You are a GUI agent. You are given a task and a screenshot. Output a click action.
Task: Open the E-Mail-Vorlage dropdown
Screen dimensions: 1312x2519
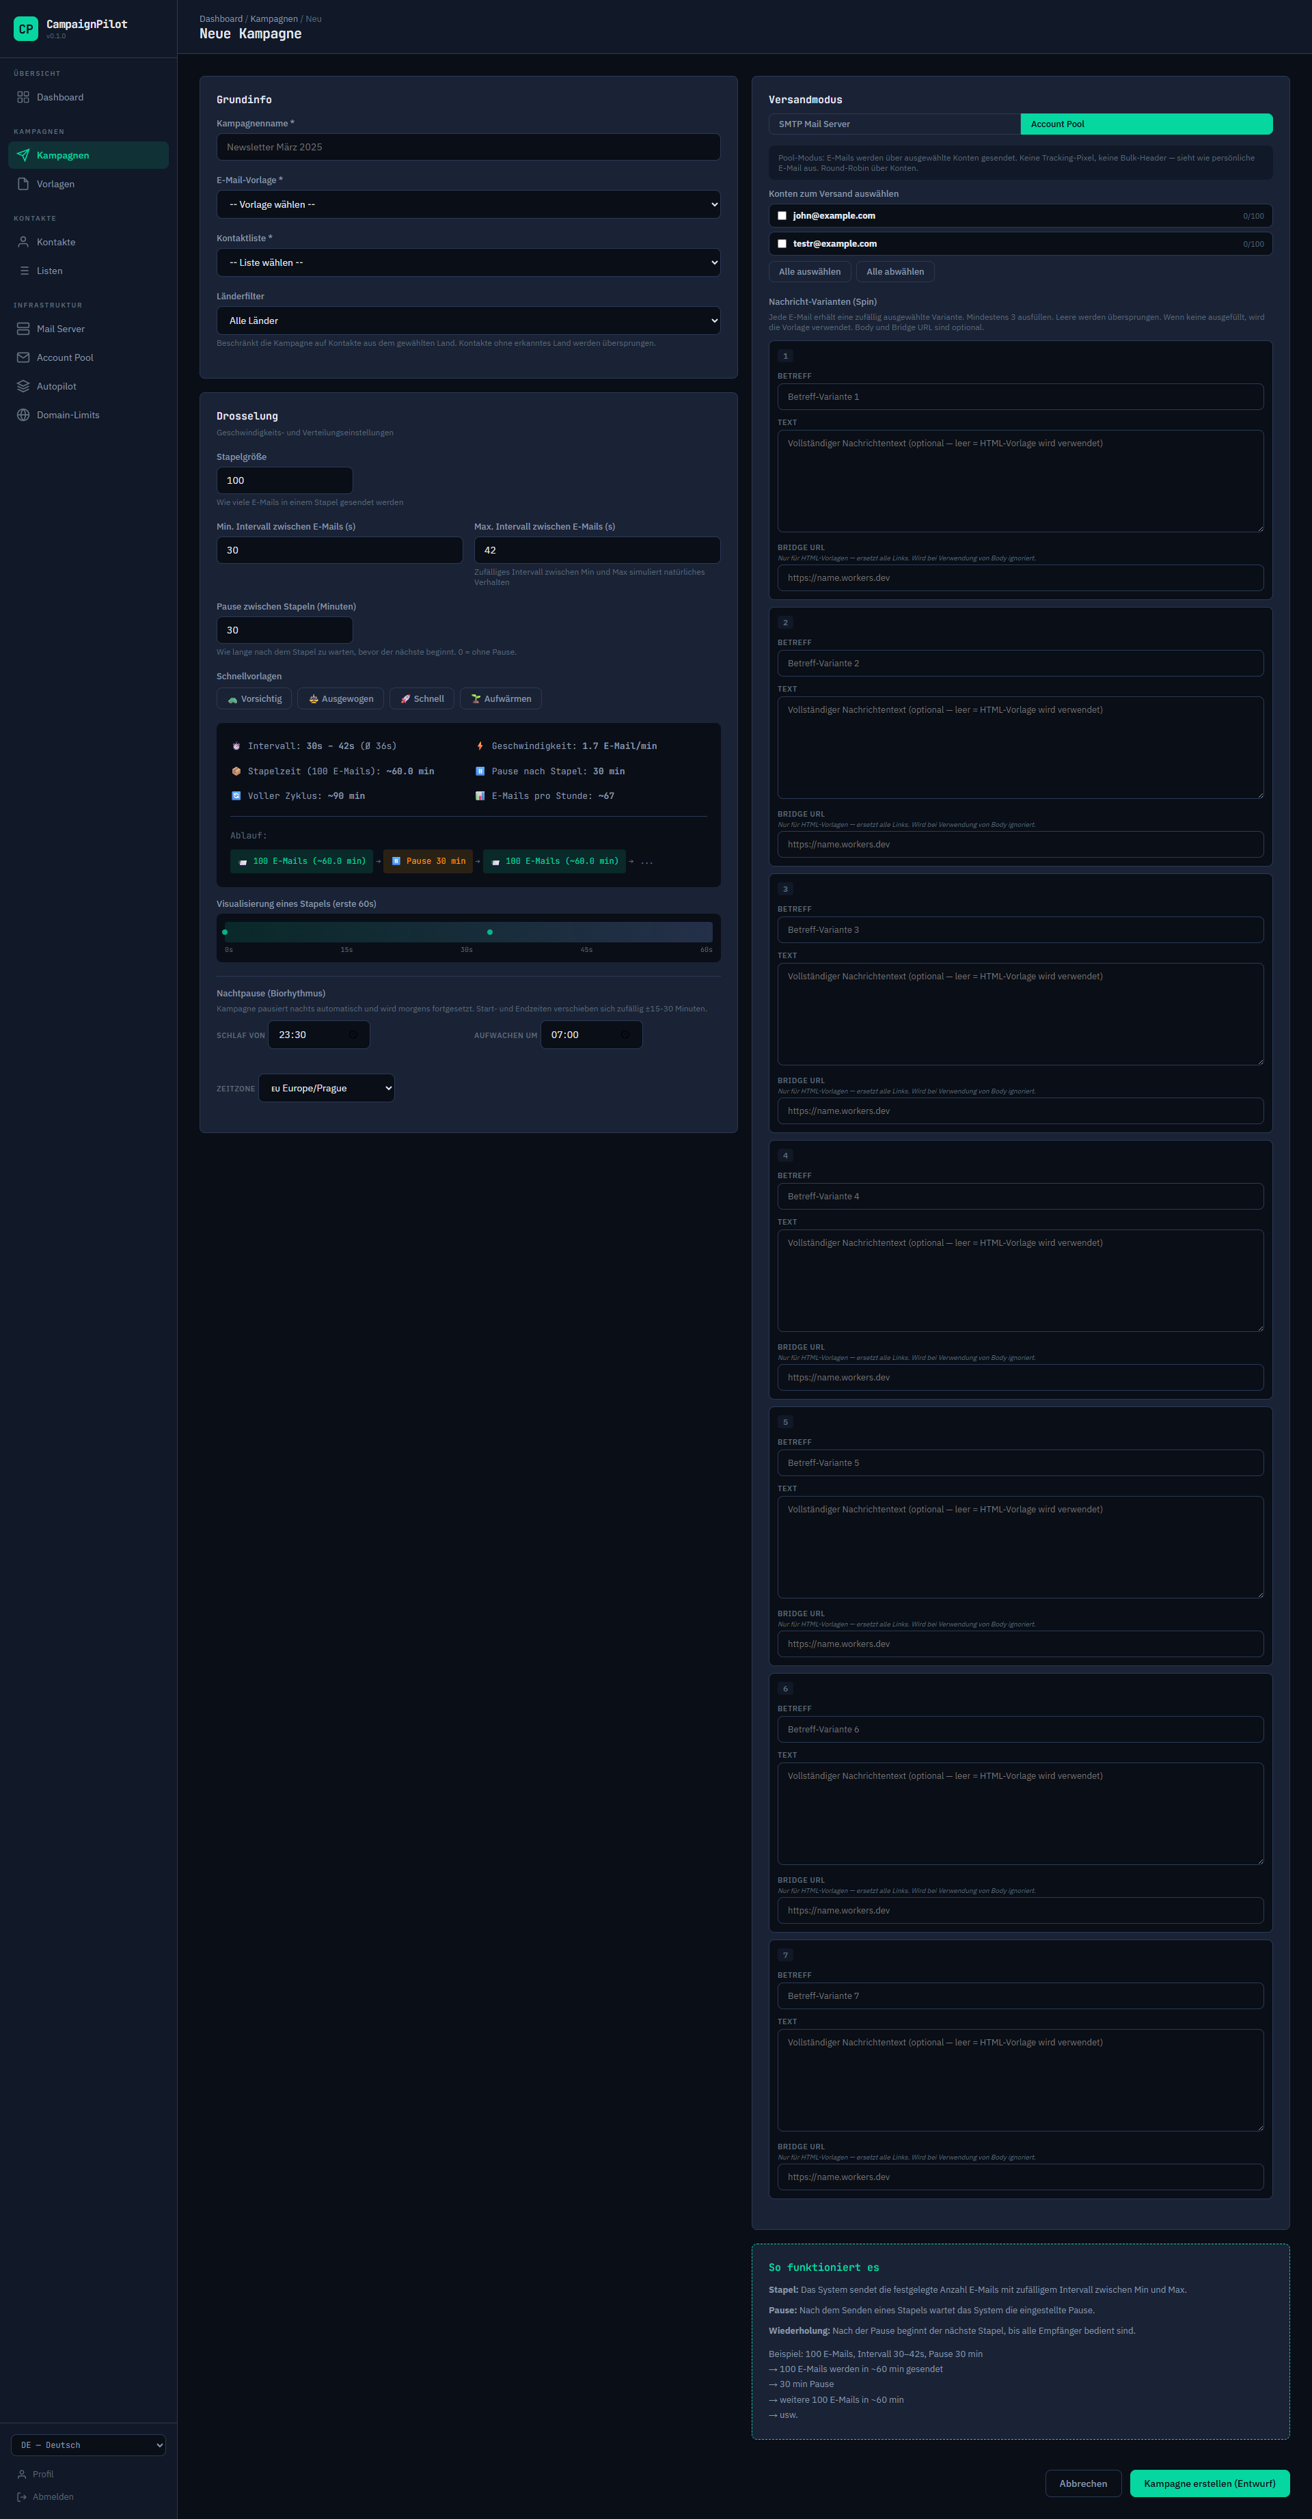(468, 204)
